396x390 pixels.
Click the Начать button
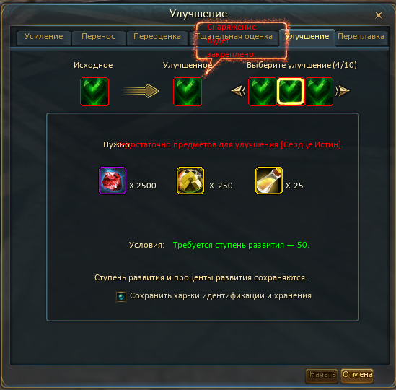[322, 375]
